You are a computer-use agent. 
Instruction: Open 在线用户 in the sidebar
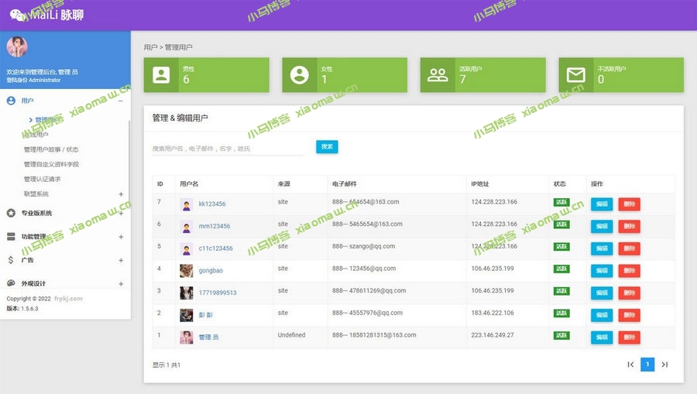(x=36, y=135)
